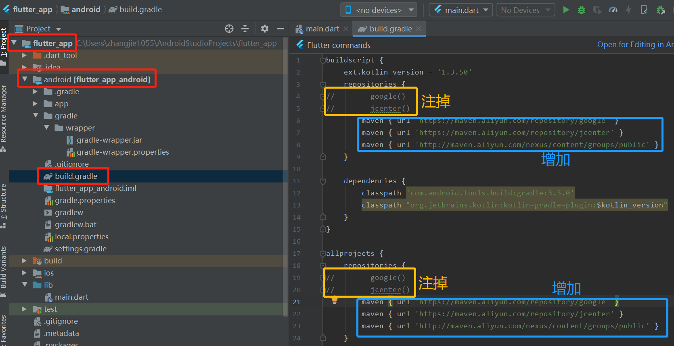
Task: Open the device selector dropdown
Action: click(x=379, y=10)
